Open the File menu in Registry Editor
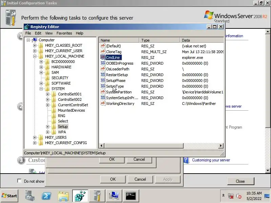The width and height of the screenshot is (271, 203). coord(28,33)
